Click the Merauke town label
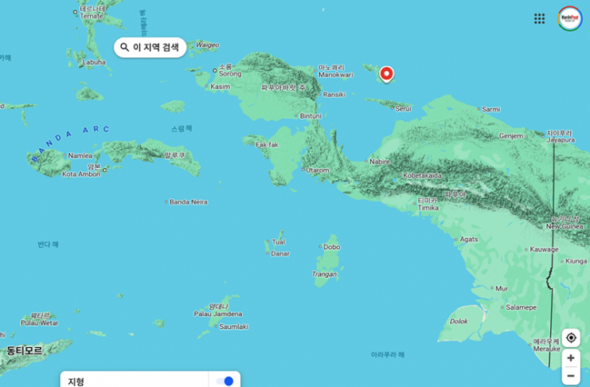 pyautogui.click(x=546, y=348)
